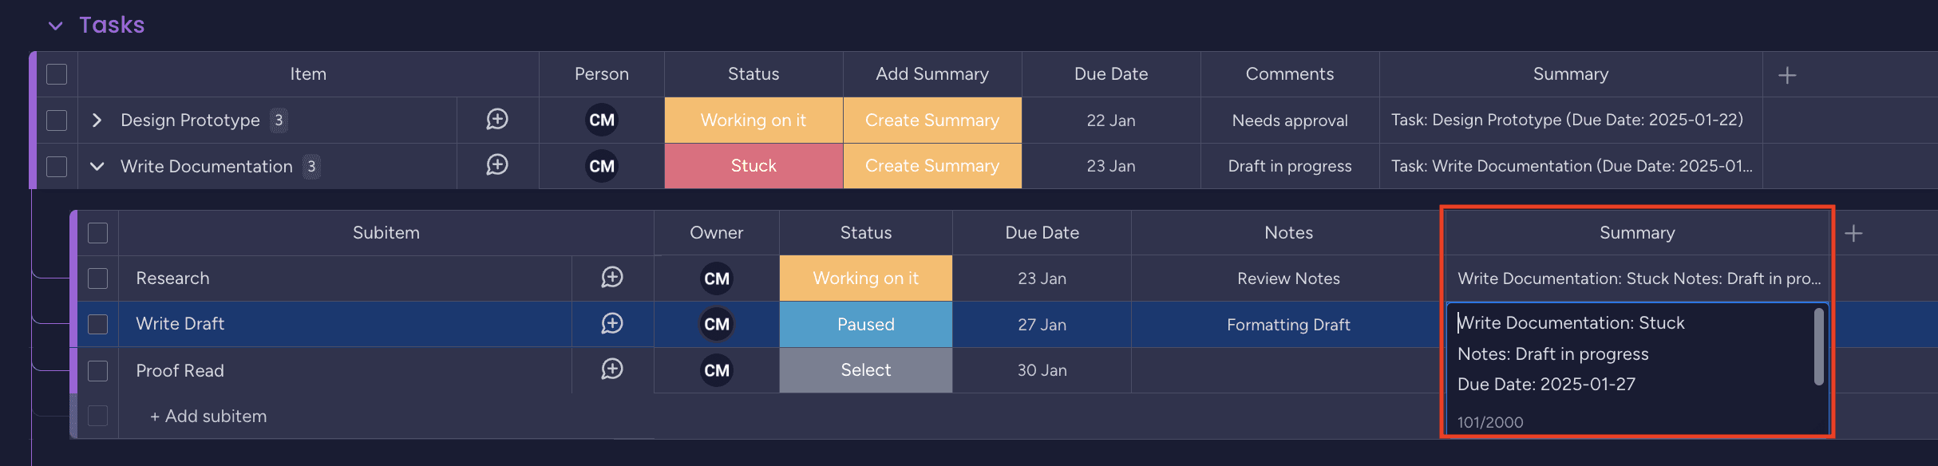Check the checkbox next to Write Documentation
The height and width of the screenshot is (466, 1938).
pyautogui.click(x=56, y=166)
